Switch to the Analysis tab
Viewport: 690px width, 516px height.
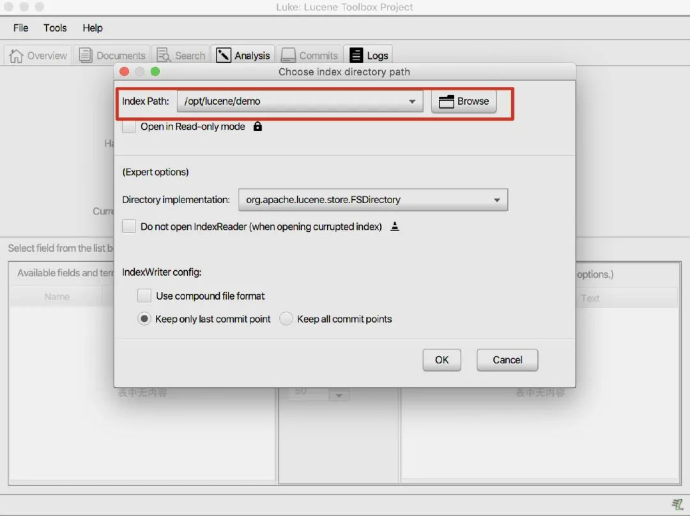pos(243,56)
